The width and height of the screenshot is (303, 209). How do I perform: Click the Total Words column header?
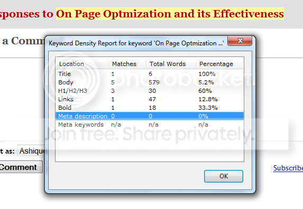(x=171, y=64)
